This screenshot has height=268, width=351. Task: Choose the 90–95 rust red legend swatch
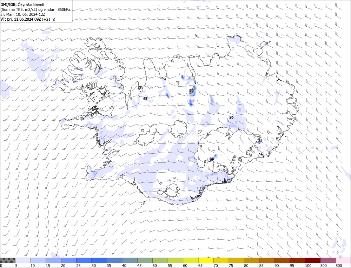282,260
